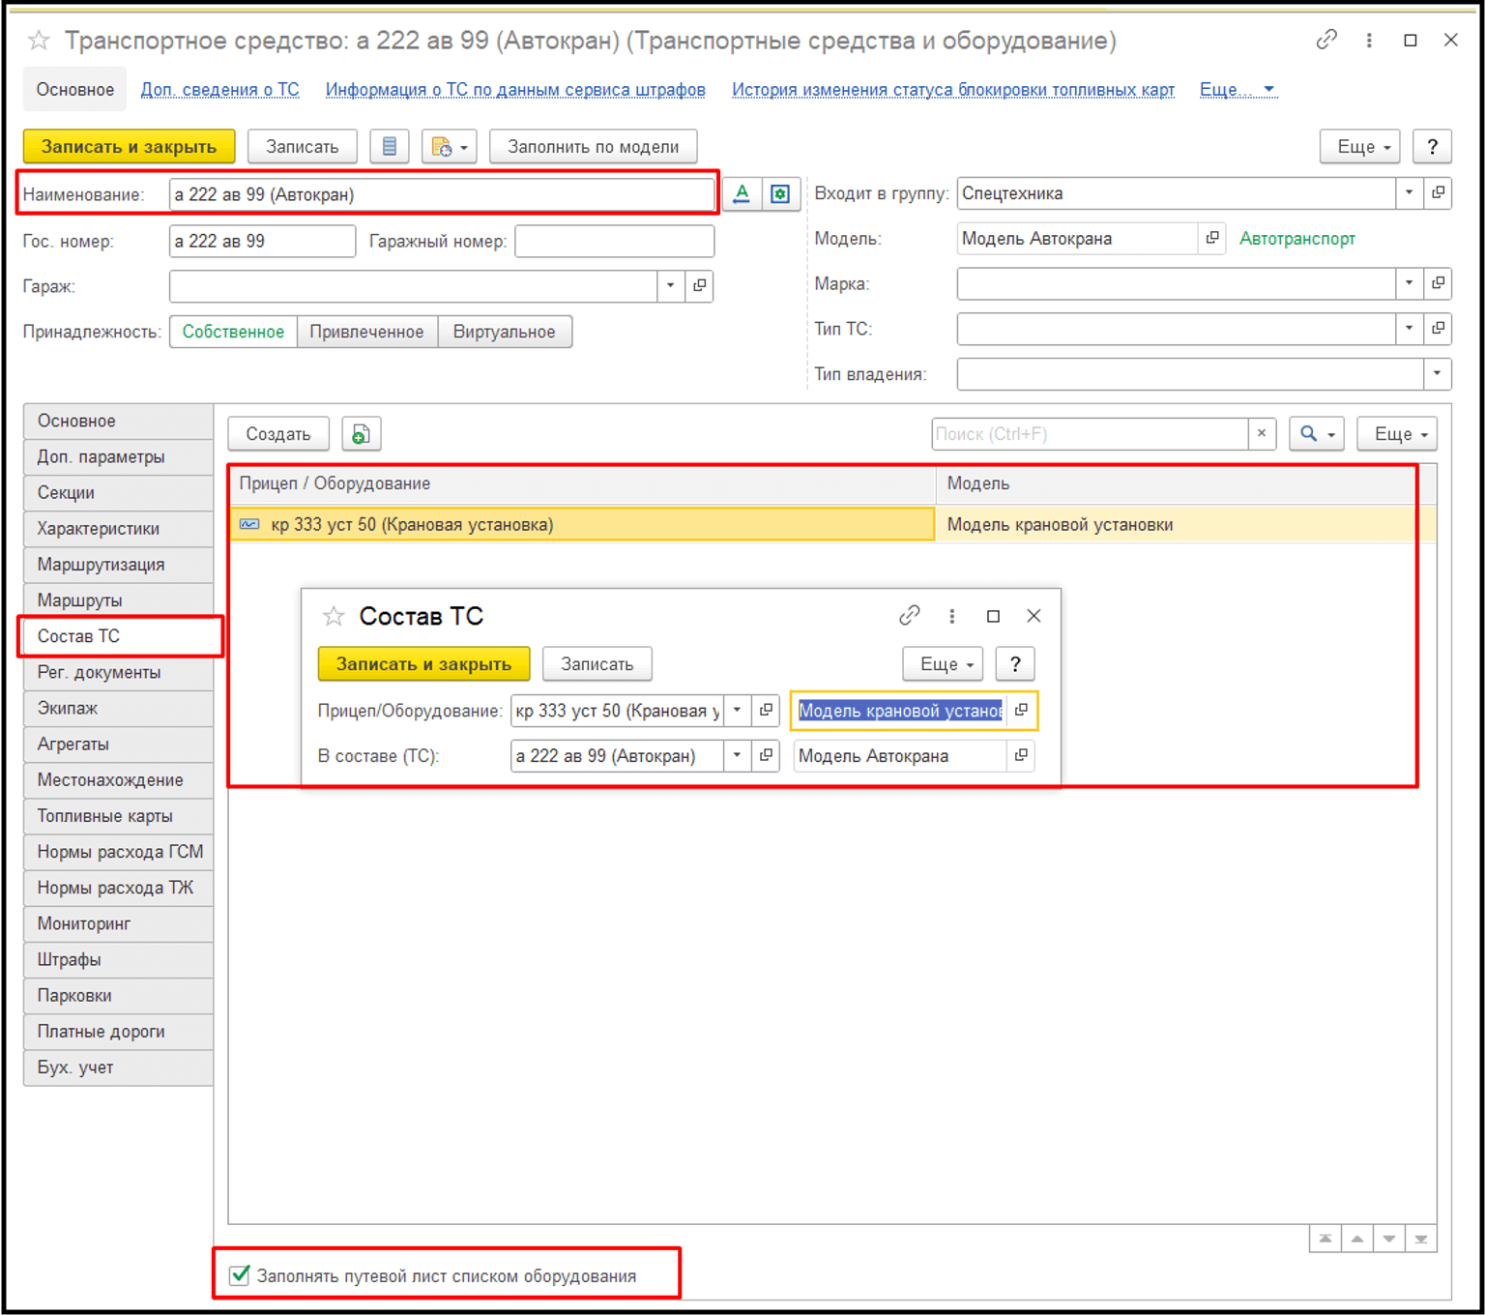The height and width of the screenshot is (1315, 1485).
Task: Click the name settings icon near Наименование
Action: point(780,194)
